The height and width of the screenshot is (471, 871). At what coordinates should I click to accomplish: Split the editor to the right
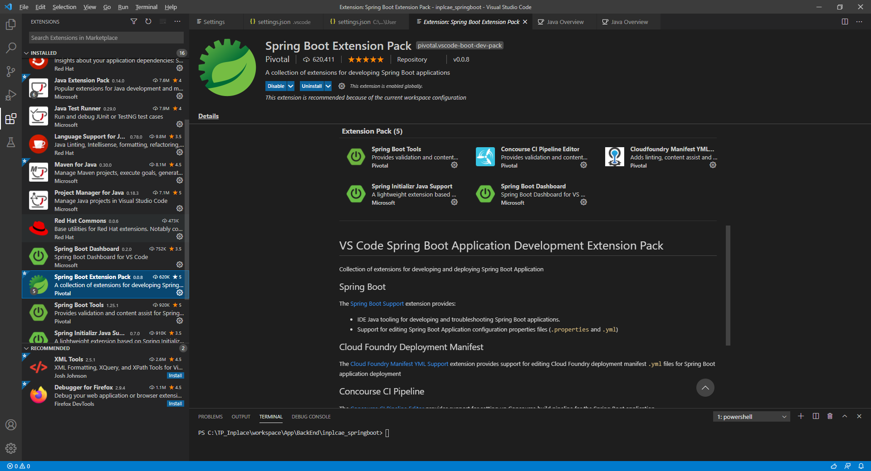(x=845, y=22)
